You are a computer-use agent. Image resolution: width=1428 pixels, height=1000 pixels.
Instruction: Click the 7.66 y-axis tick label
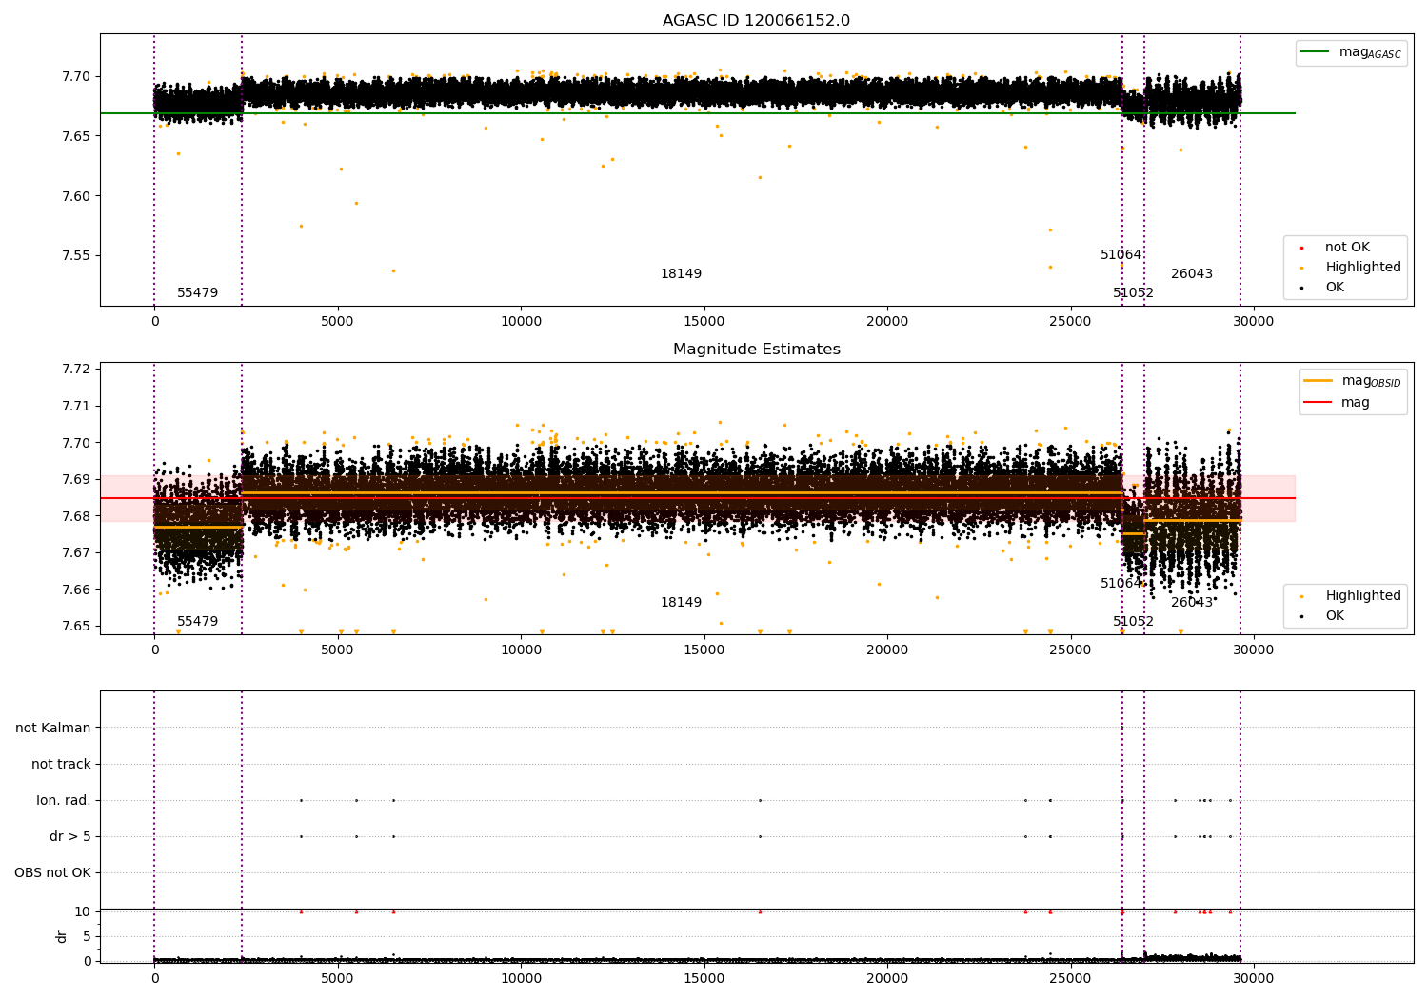pos(74,590)
